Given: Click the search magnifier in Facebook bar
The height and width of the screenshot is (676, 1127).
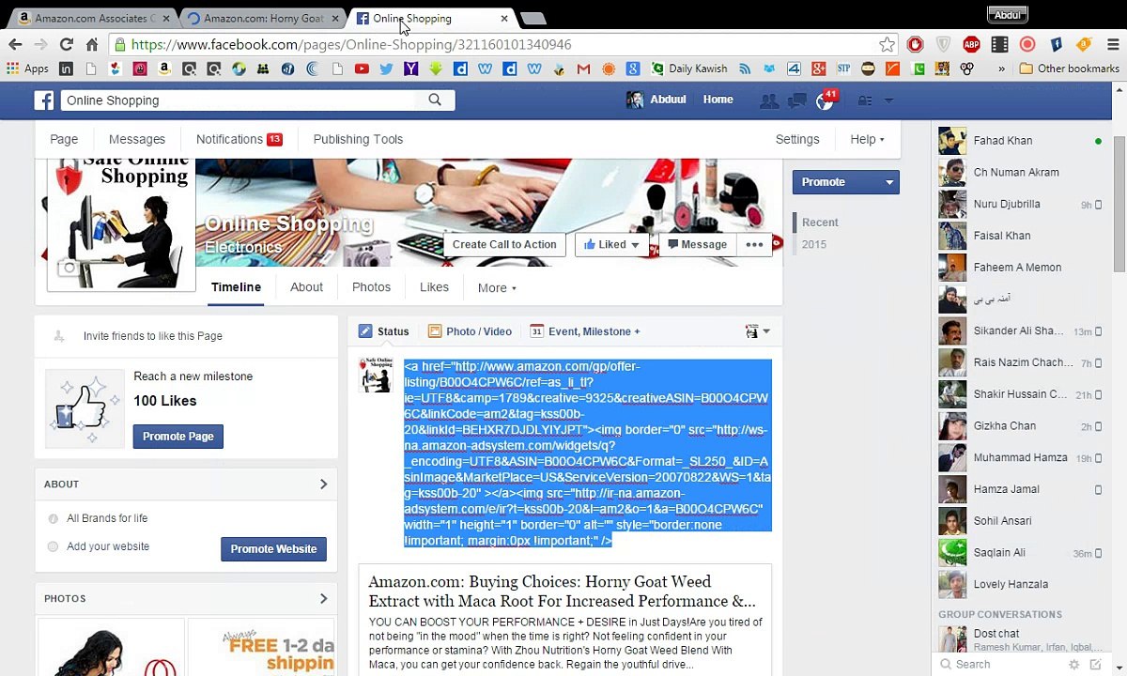Looking at the screenshot, I should pos(435,100).
